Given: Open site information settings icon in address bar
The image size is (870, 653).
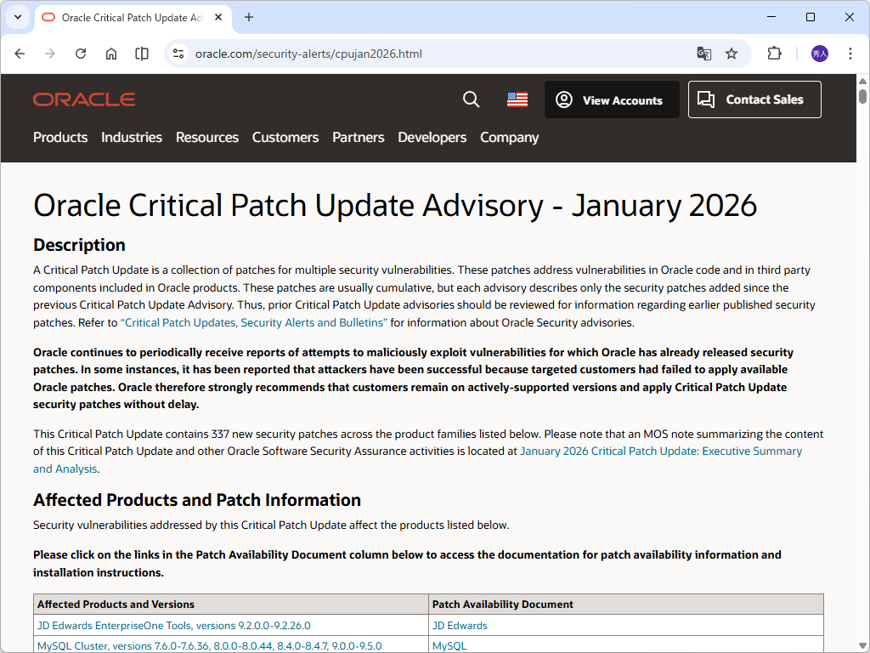Looking at the screenshot, I should (x=178, y=53).
